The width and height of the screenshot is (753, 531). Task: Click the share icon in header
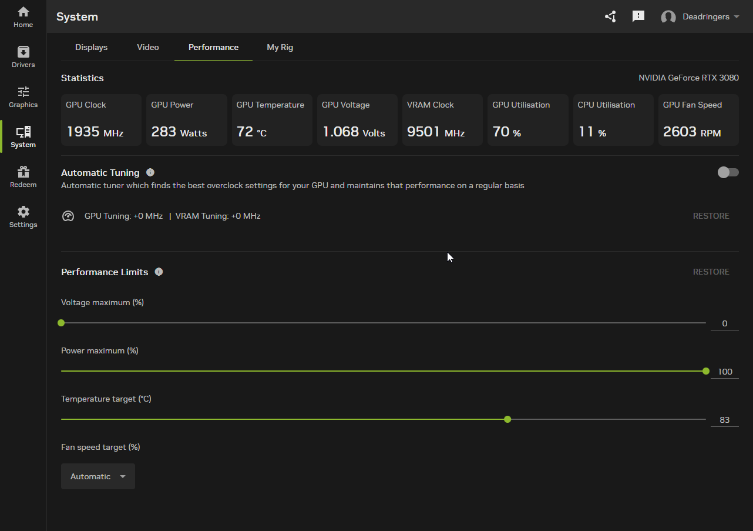coord(610,16)
